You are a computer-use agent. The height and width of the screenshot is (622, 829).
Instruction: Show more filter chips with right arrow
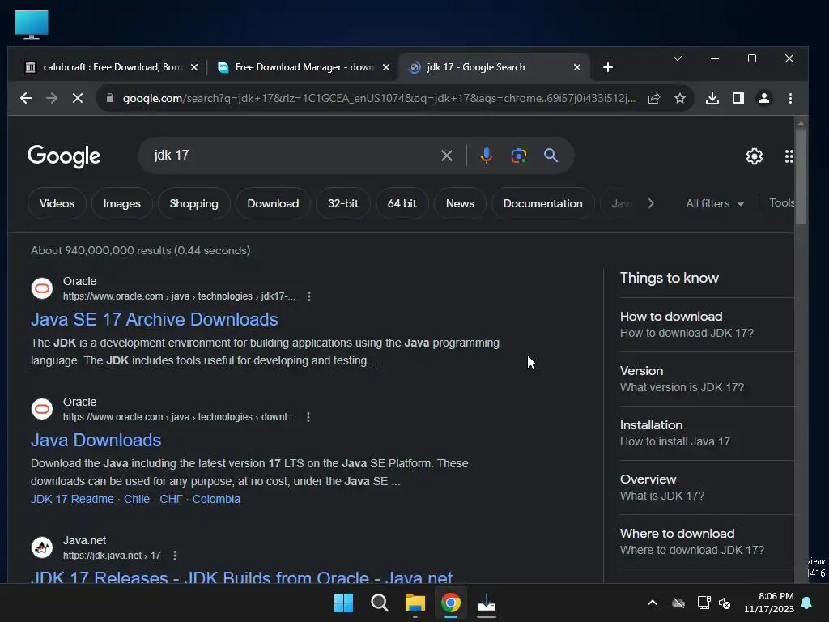pyautogui.click(x=651, y=203)
